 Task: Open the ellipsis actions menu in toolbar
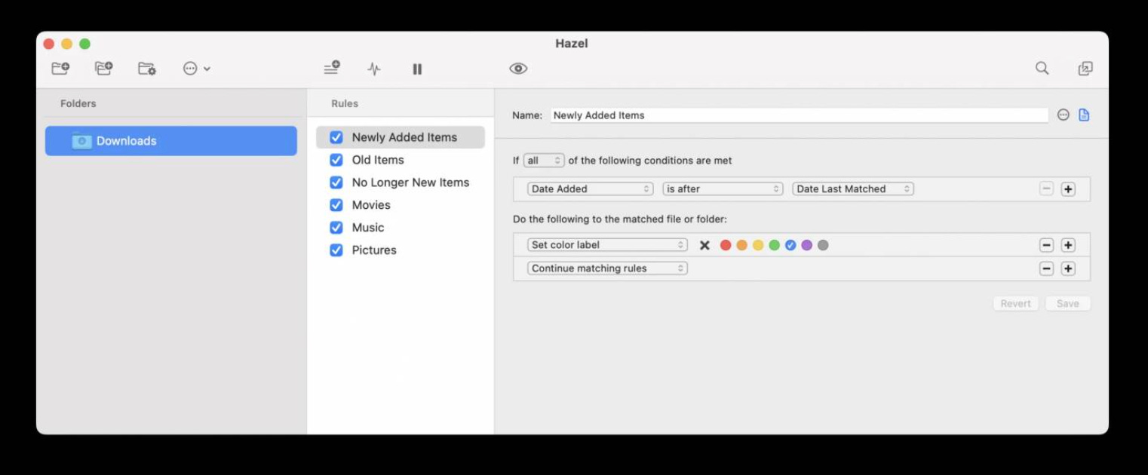point(196,69)
